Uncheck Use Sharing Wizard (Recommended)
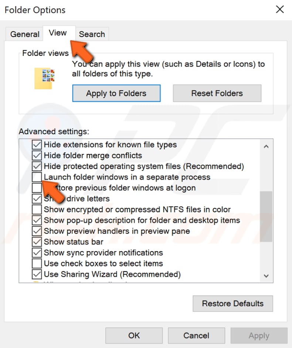292x348 pixels. click(36, 274)
